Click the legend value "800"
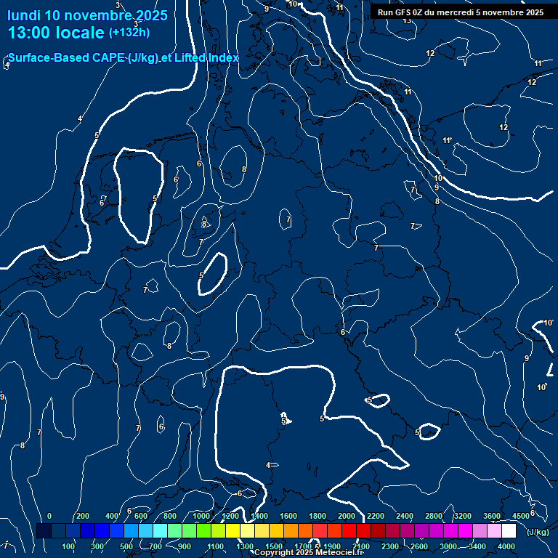The height and width of the screenshot is (558, 558). [170, 516]
